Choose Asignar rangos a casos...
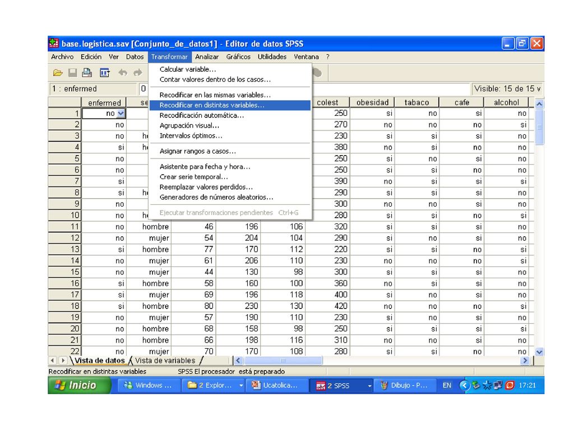 pos(230,151)
